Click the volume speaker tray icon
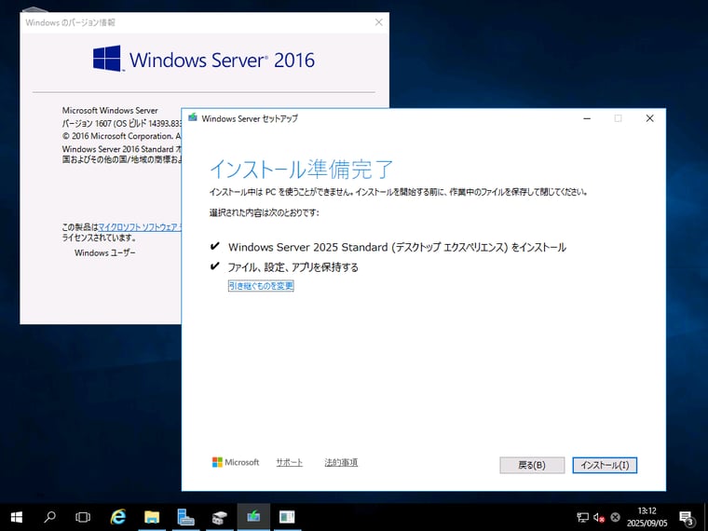 click(x=599, y=517)
